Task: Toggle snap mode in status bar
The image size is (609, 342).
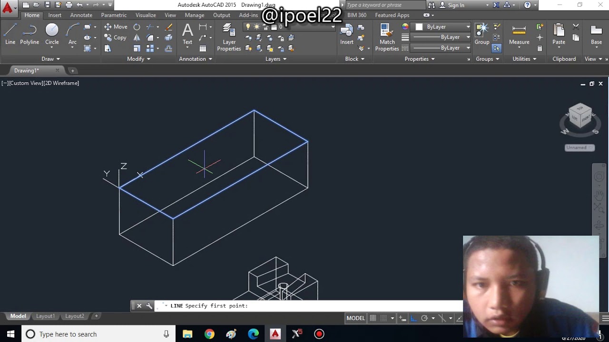Action: [x=383, y=318]
